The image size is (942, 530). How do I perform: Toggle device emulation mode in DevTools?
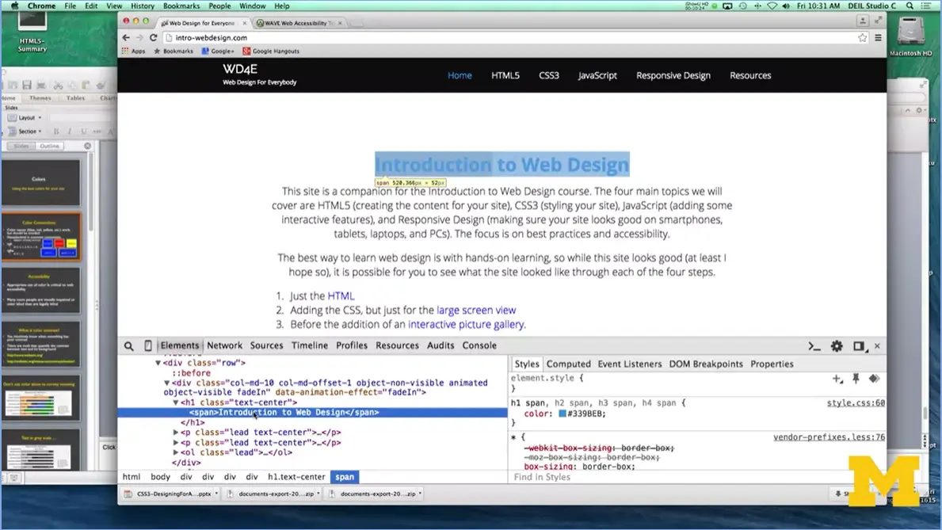147,345
